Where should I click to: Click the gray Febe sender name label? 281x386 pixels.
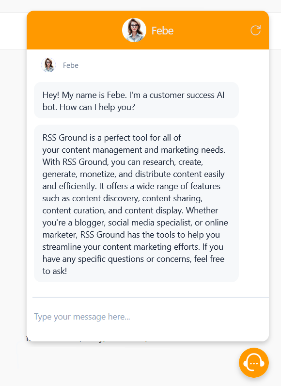71,65
